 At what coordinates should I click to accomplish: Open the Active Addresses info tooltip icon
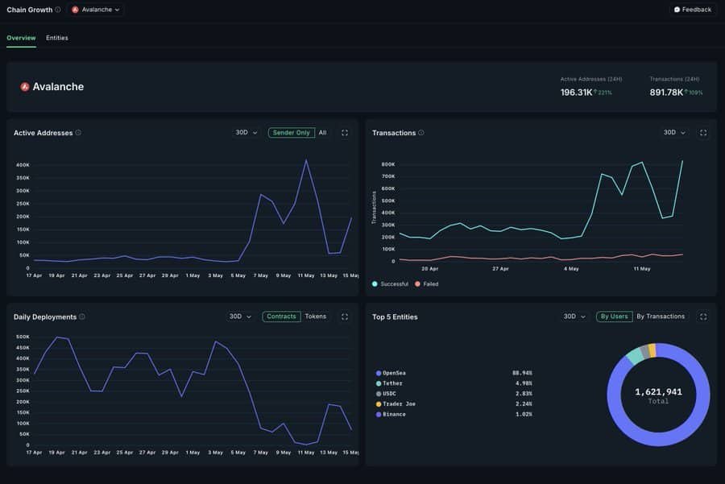pos(78,133)
